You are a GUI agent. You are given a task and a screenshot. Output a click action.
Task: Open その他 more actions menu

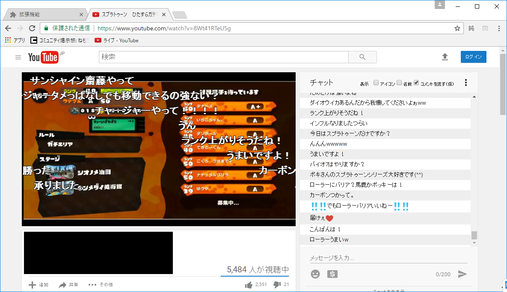(x=101, y=285)
